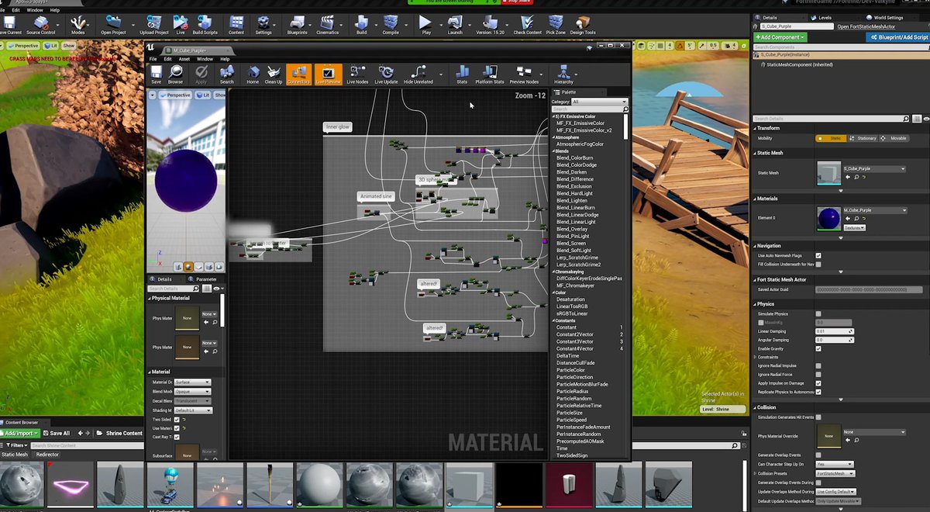This screenshot has width=930, height=512.
Task: Open the Parameter tab in material editor
Action: [206, 279]
